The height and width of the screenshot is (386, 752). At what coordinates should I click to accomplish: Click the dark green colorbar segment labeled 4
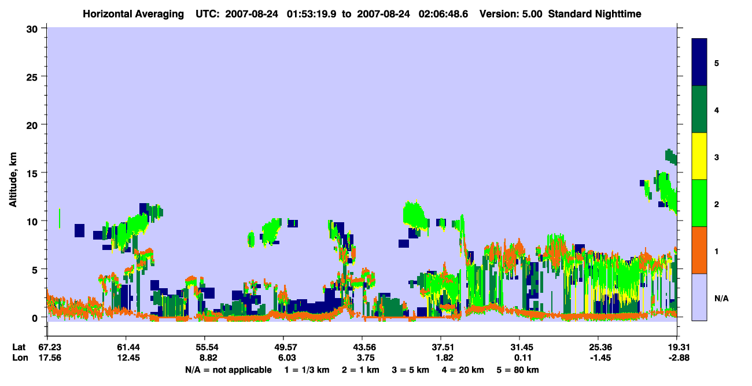click(699, 109)
